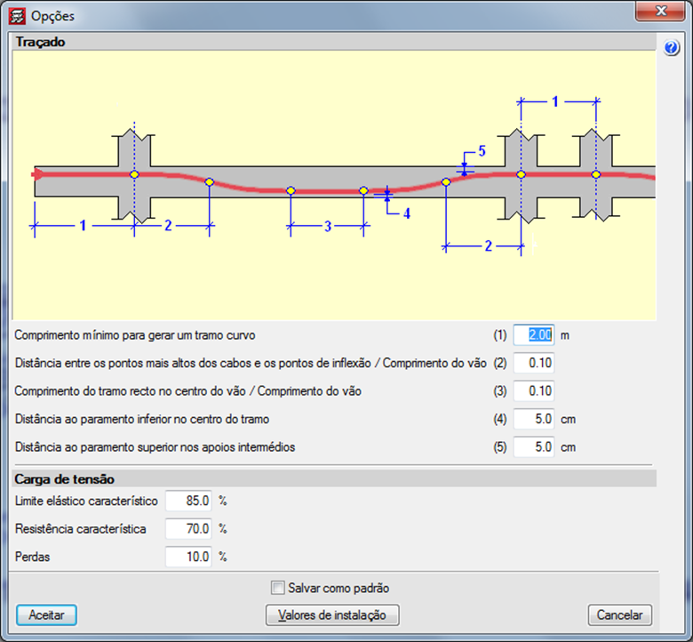Click the dimension label 5 in the diagram
The width and height of the screenshot is (693, 642).
pyautogui.click(x=482, y=150)
